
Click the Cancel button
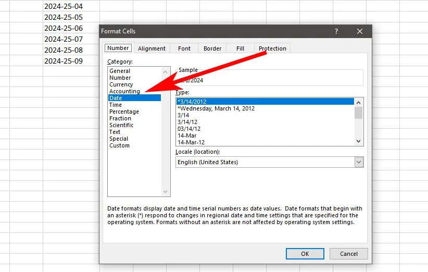[348, 254]
